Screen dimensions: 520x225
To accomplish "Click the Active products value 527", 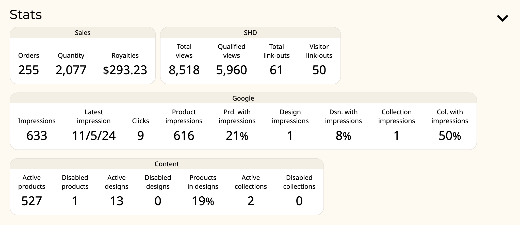I will click(x=31, y=201).
